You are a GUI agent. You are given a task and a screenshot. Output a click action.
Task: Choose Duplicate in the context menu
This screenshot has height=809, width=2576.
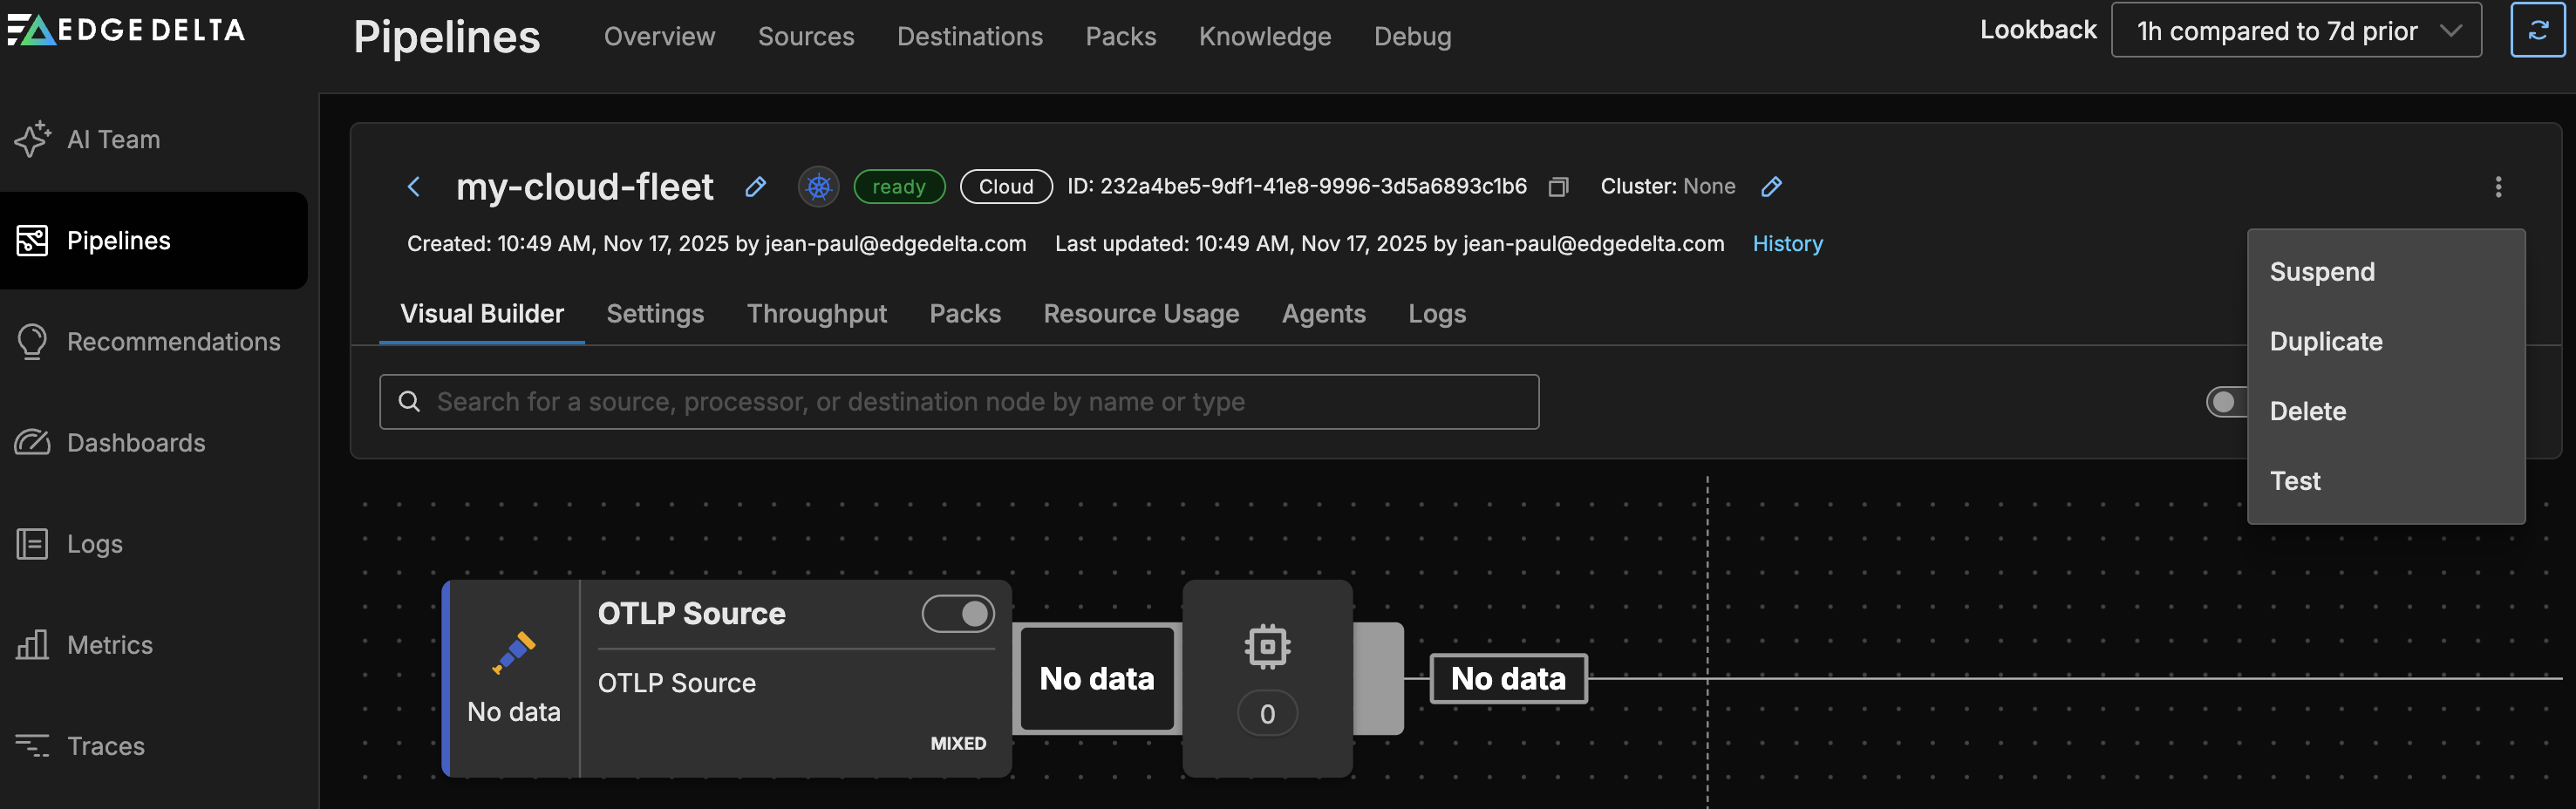(2325, 342)
